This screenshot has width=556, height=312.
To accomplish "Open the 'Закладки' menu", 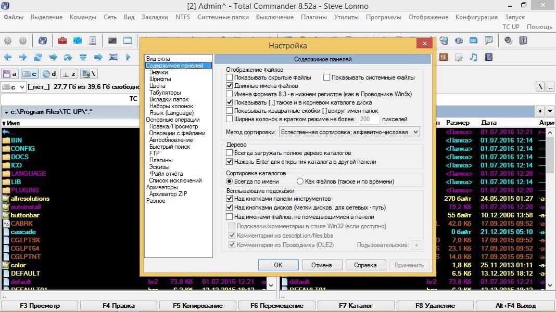I will 155,17.
